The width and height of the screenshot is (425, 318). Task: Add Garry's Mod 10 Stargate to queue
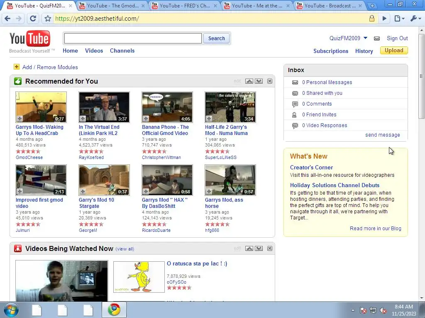click(83, 191)
